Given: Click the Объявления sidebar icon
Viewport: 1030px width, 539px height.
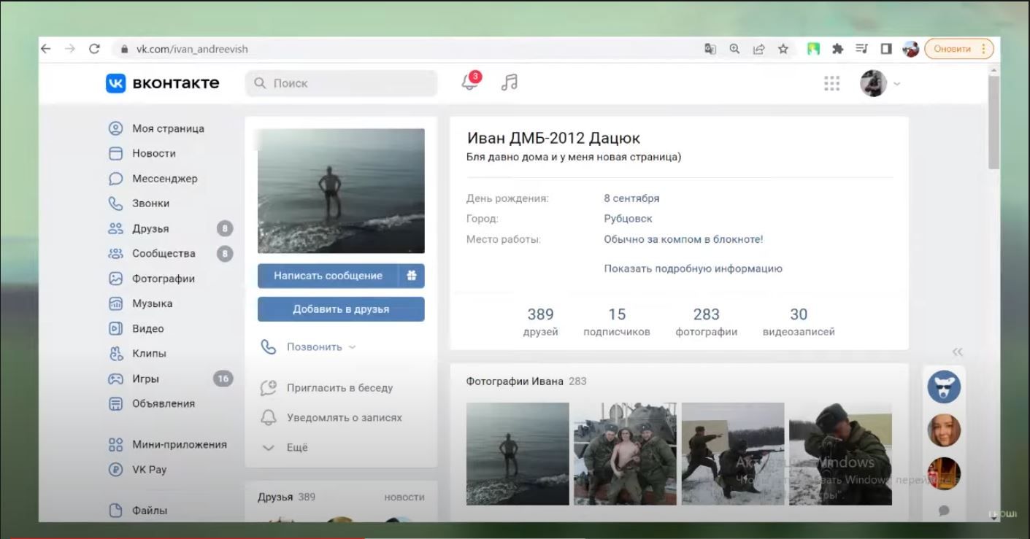Looking at the screenshot, I should click(115, 403).
